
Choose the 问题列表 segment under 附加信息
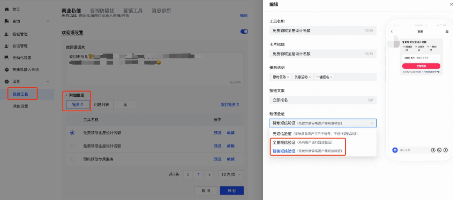click(101, 105)
